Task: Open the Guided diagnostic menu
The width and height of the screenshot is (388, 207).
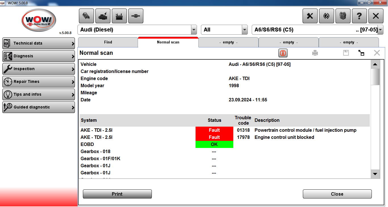Action: coord(39,107)
